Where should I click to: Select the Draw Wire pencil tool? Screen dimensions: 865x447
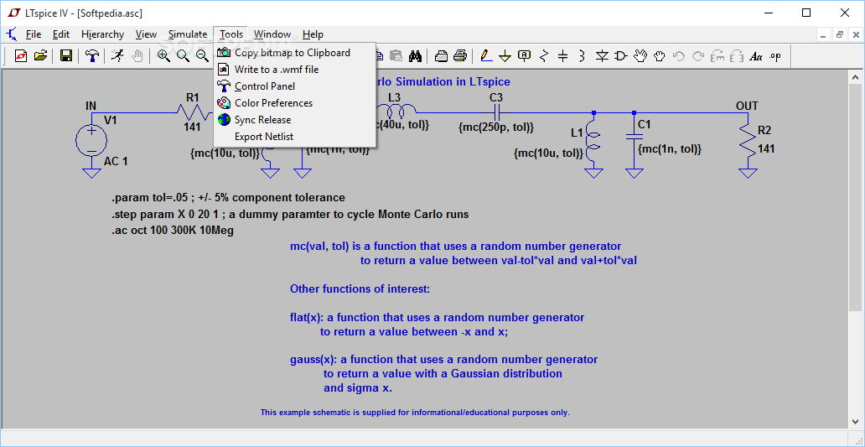(x=485, y=55)
